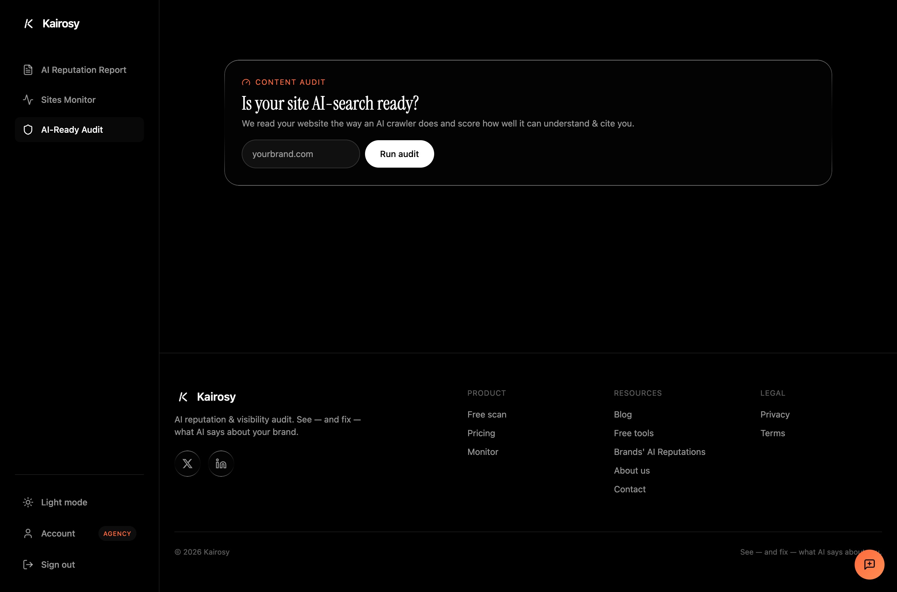
Task: Run the audit
Action: [x=399, y=154]
